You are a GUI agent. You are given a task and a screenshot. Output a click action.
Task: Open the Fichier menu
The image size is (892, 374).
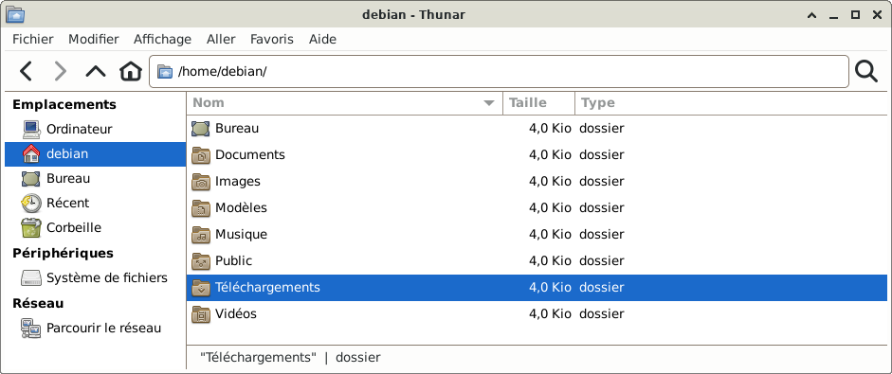click(x=33, y=39)
